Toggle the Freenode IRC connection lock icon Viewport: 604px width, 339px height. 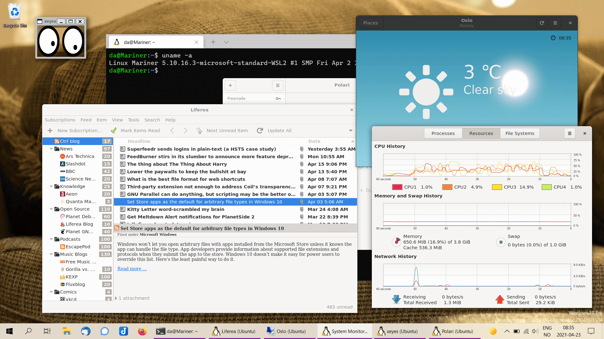(x=279, y=99)
